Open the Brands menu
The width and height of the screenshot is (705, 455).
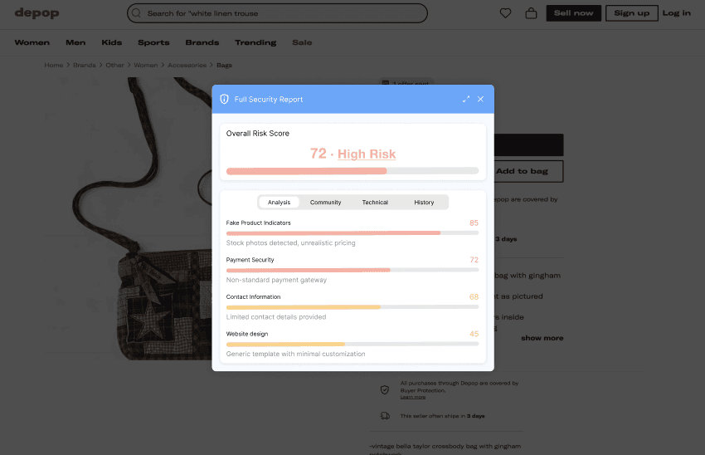coord(202,42)
